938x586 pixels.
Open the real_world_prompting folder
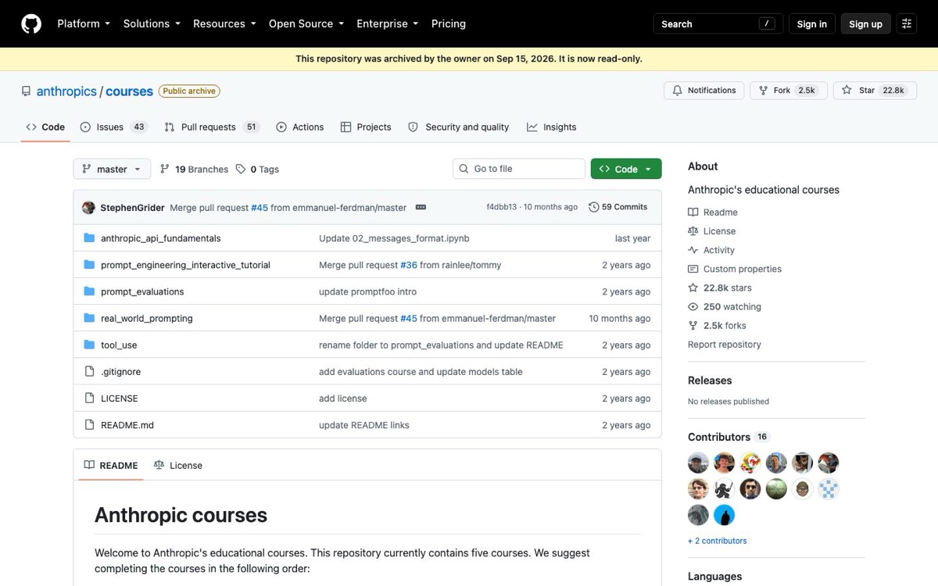(147, 318)
